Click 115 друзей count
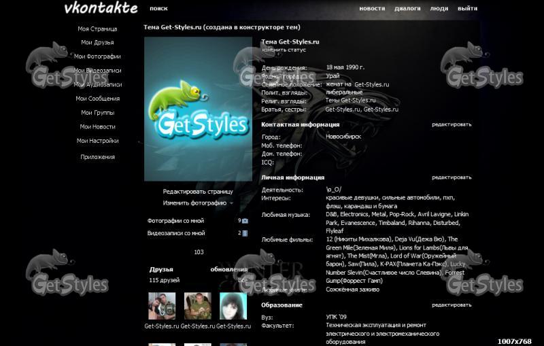 [x=165, y=280]
